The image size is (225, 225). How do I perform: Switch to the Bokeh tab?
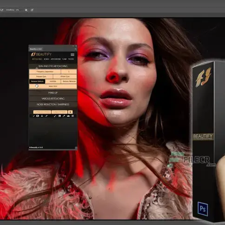[46, 59]
